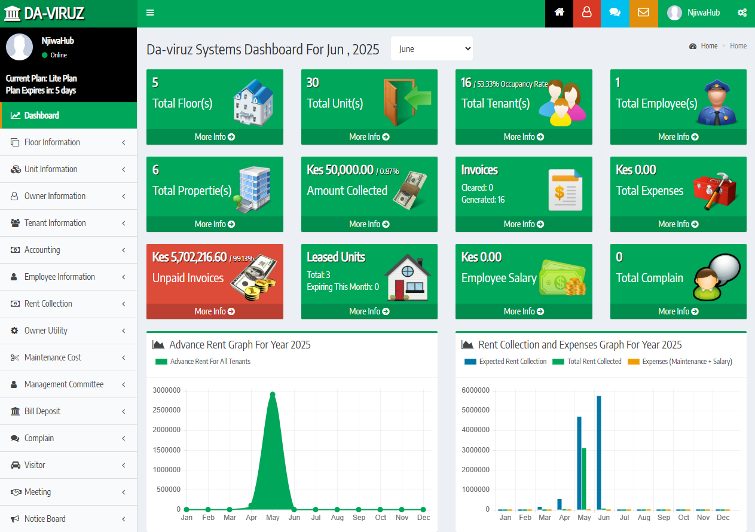The width and height of the screenshot is (755, 532).
Task: Open the red user profile icon
Action: click(587, 13)
